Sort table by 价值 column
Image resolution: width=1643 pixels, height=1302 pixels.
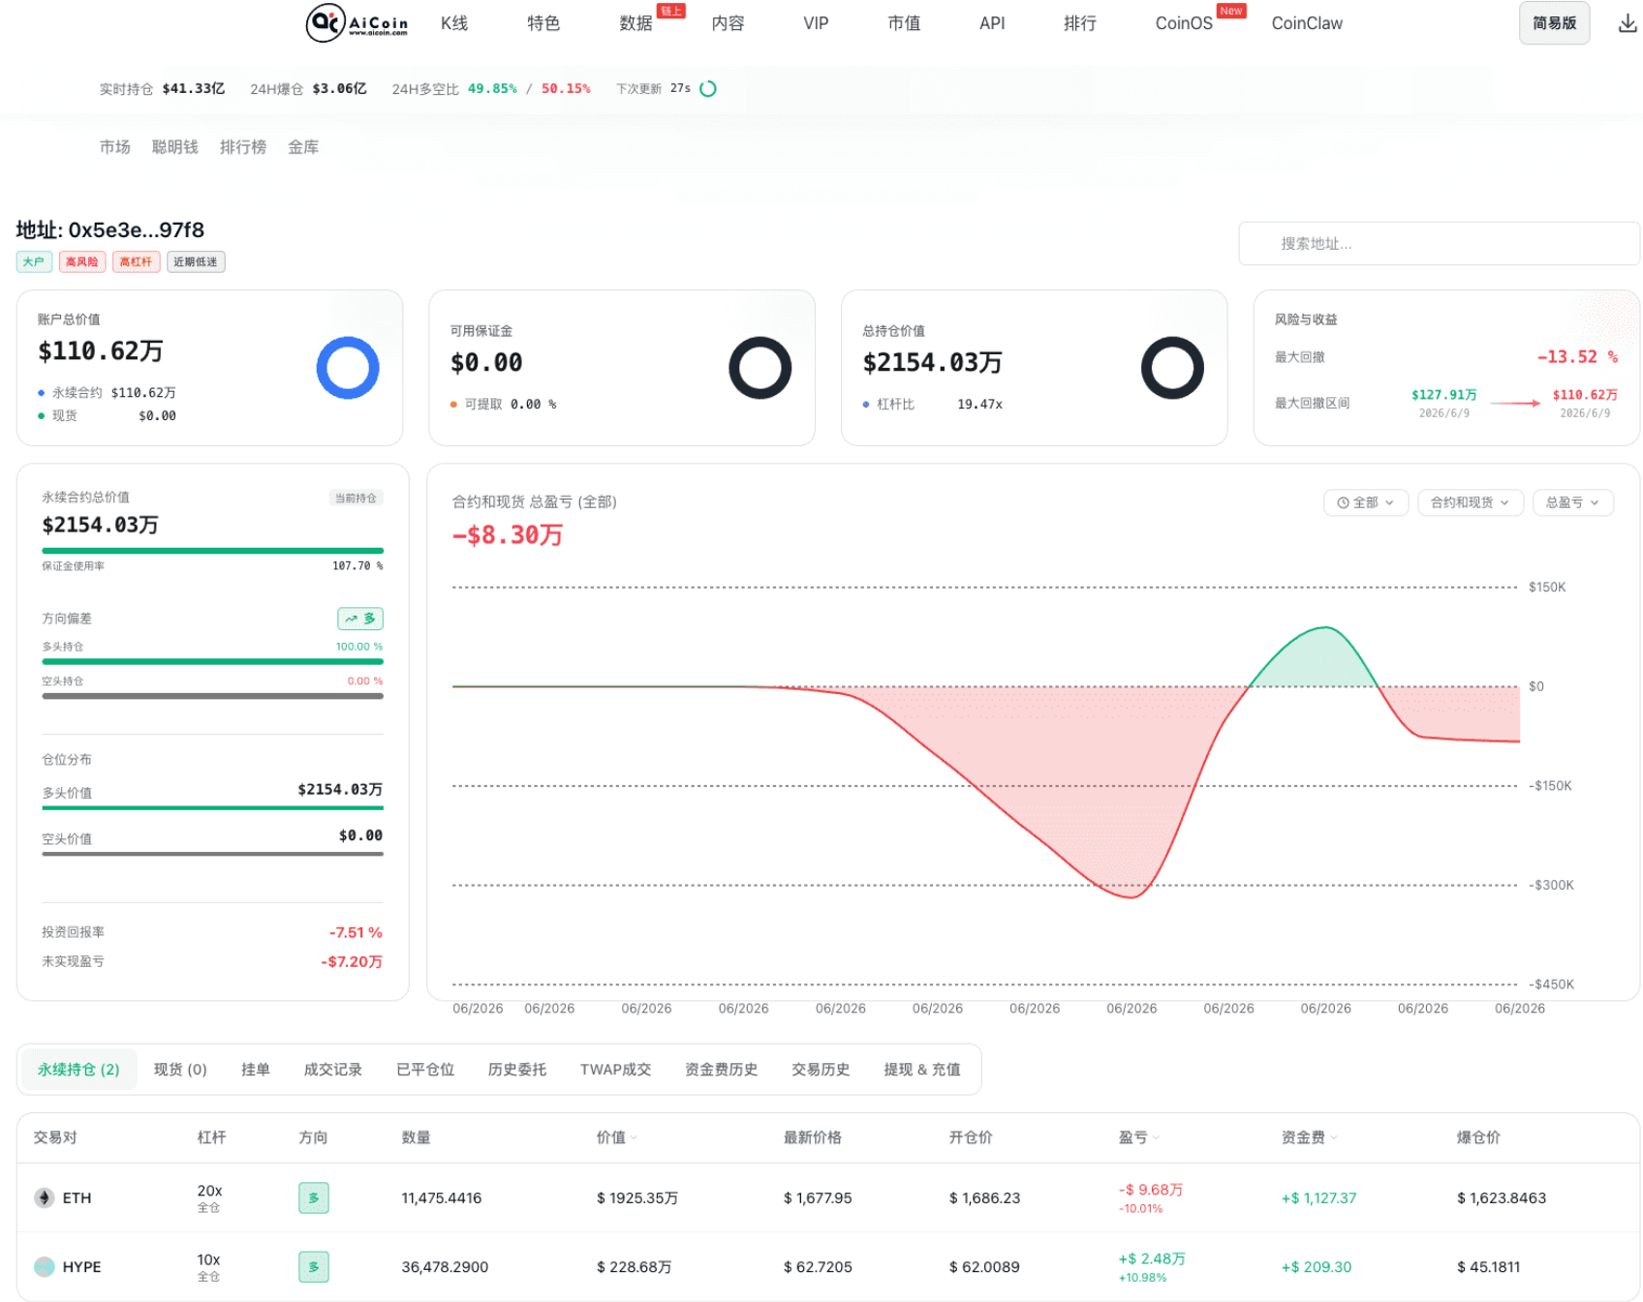point(617,1137)
